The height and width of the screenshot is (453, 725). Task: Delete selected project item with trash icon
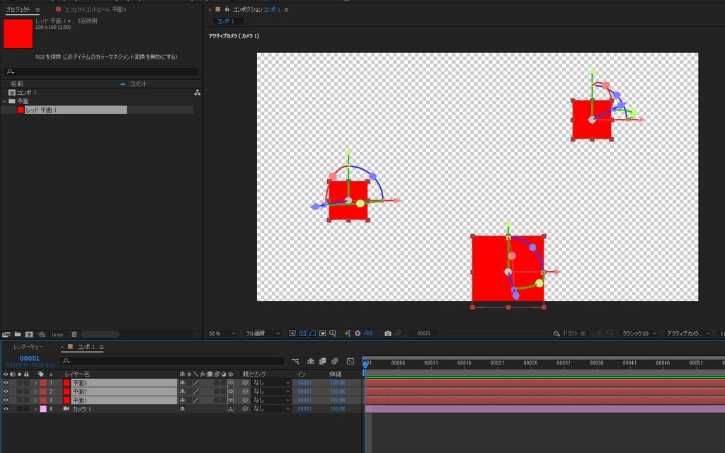[74, 334]
